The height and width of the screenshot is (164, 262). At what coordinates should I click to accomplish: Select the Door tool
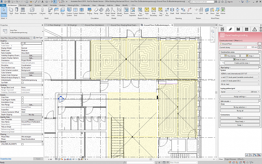click(x=17, y=11)
